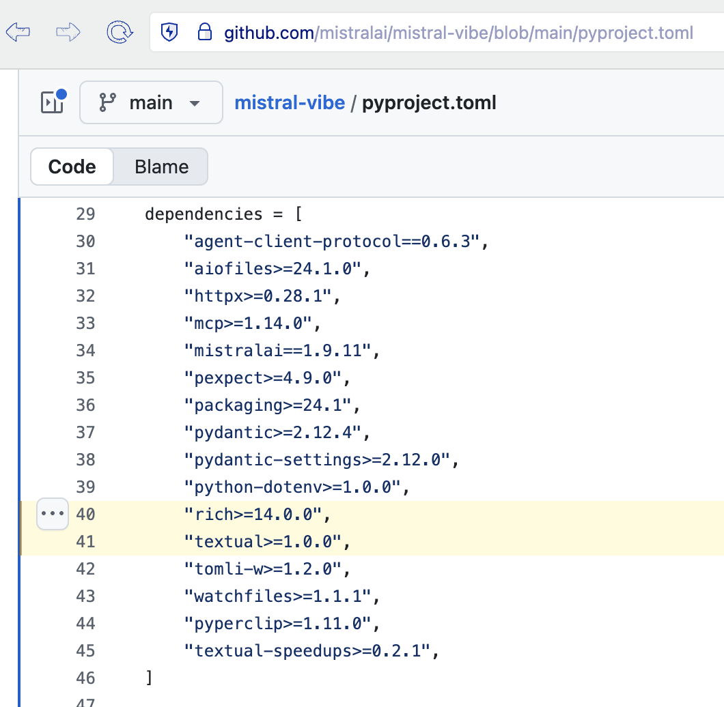
Task: Go to the mistral-vibe repository root link
Action: 290,102
